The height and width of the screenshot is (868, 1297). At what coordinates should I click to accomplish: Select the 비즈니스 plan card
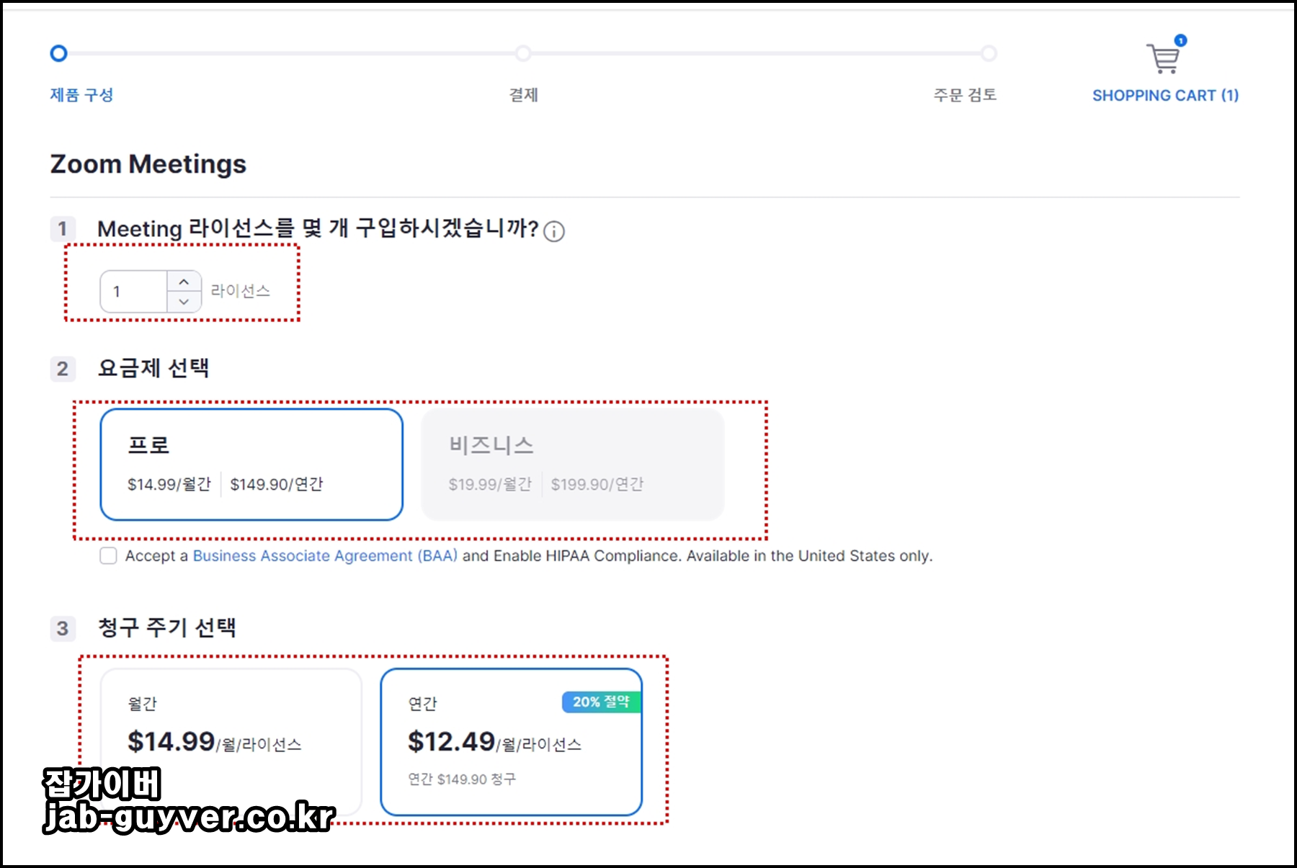pyautogui.click(x=573, y=465)
